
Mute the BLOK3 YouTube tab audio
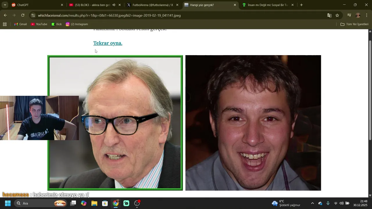pos(114,5)
